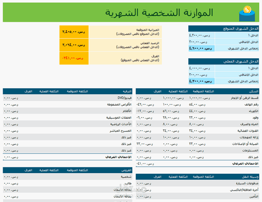Click the 'وقود' actual cost ٢٨,٠٠
This screenshot has height=202, width=262.
[x=171, y=118]
